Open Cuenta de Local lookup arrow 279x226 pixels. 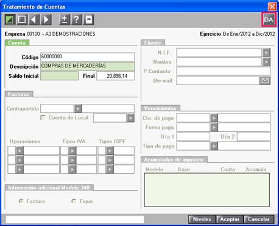point(130,118)
